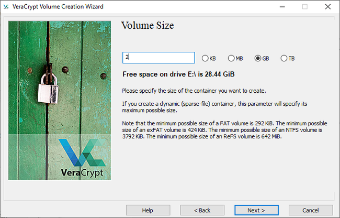The image size is (340, 218).
Task: Close the VeraCrypt wizard window
Action: pyautogui.click(x=328, y=7)
